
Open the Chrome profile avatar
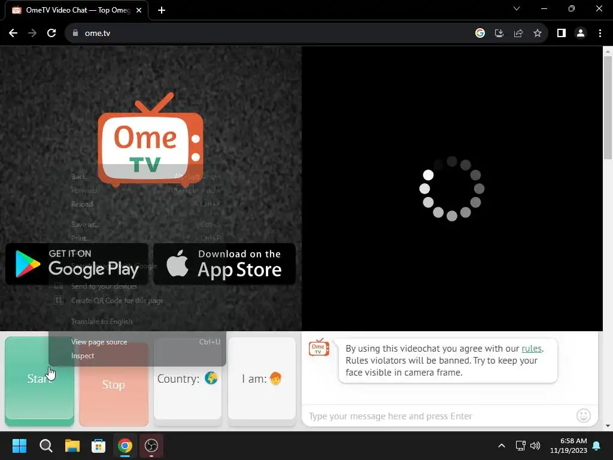pos(581,34)
